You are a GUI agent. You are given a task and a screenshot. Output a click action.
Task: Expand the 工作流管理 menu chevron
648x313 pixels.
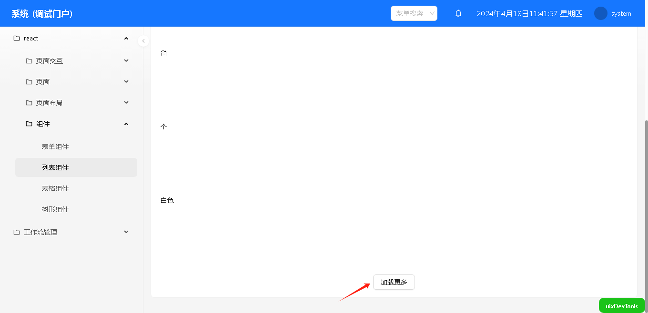(x=126, y=232)
